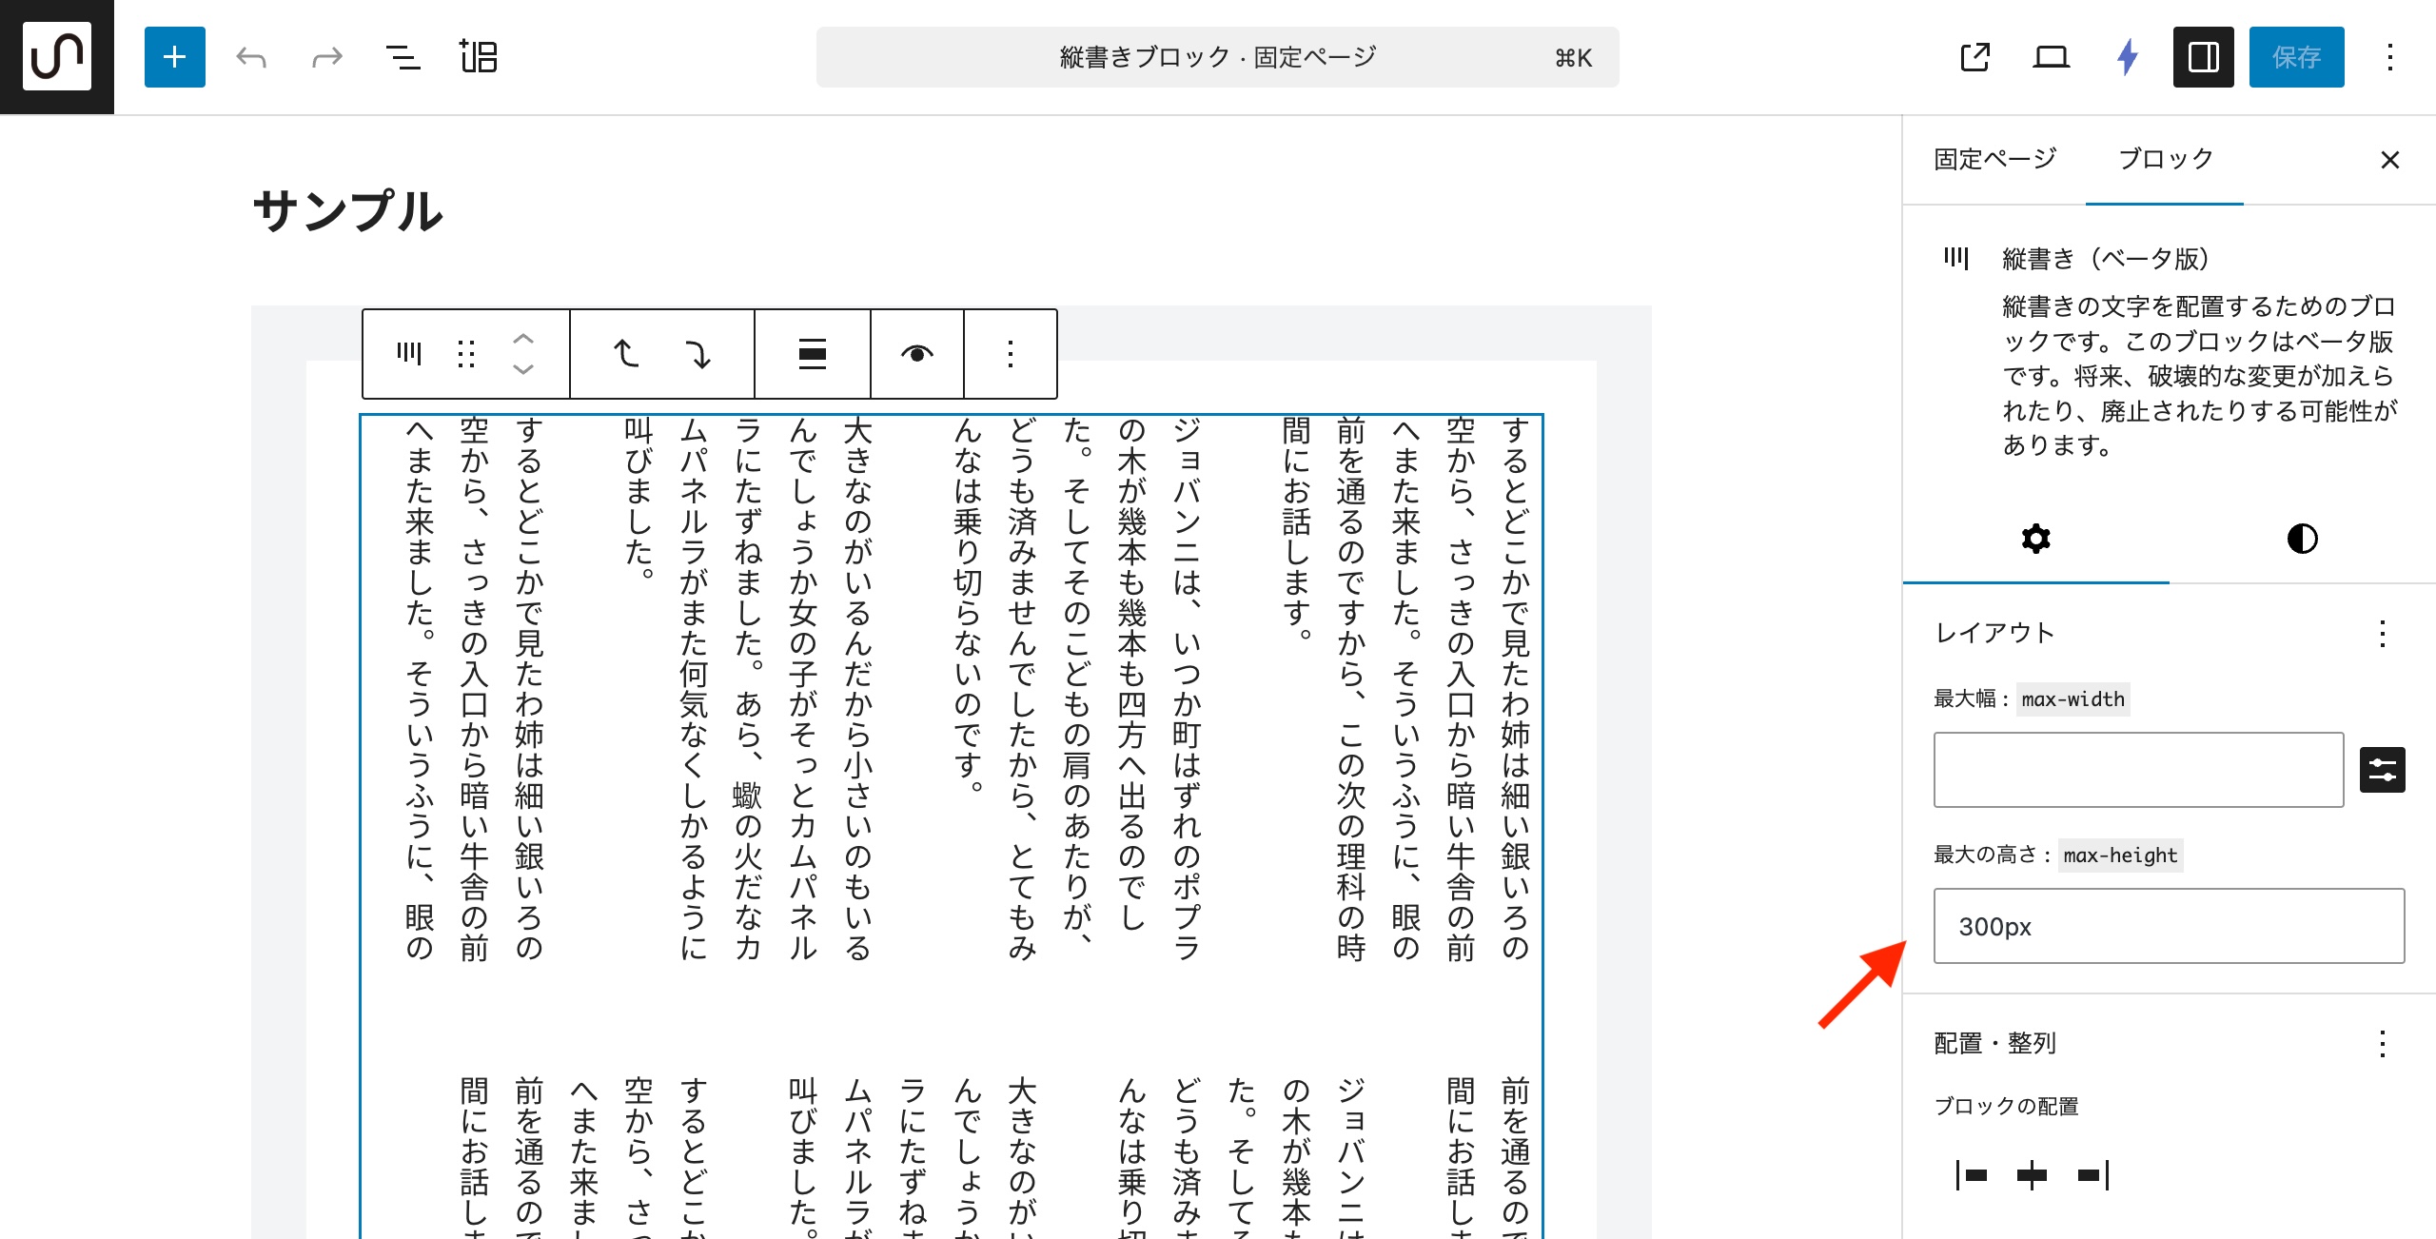Screen dimensions: 2436x1239
Task: Click the redo arrow icon
Action: pos(326,57)
